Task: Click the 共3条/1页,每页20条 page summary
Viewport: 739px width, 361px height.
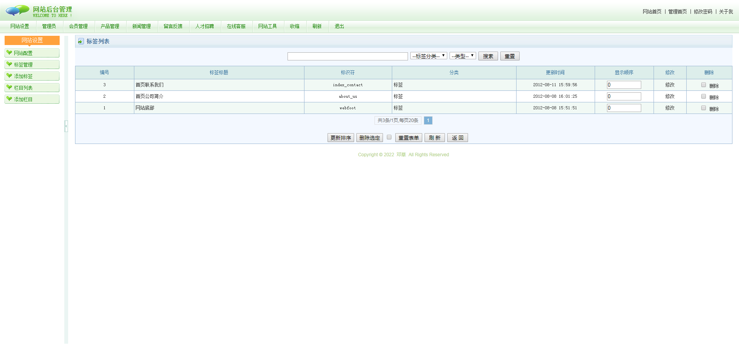Action: 398,120
